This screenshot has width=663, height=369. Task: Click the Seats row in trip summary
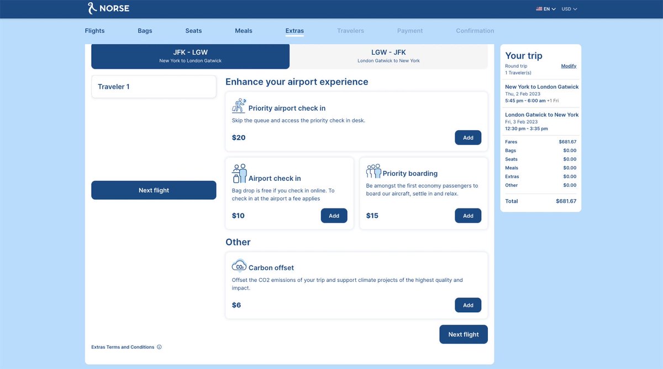(x=541, y=159)
